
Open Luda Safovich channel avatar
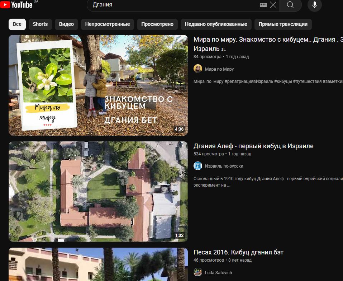pos(198,272)
